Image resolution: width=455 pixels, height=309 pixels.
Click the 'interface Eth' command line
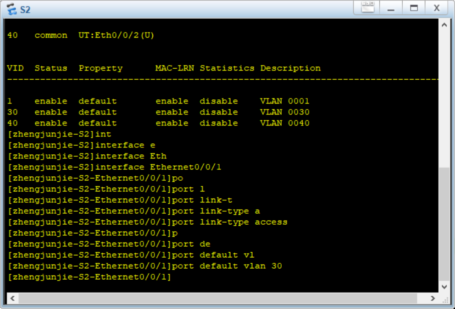[x=87, y=156]
